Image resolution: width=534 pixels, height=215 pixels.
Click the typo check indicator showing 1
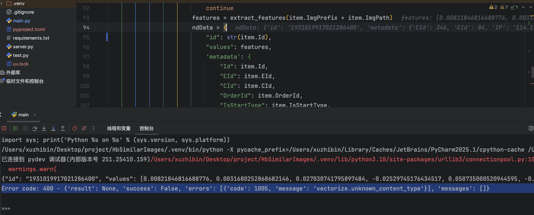click(514, 7)
